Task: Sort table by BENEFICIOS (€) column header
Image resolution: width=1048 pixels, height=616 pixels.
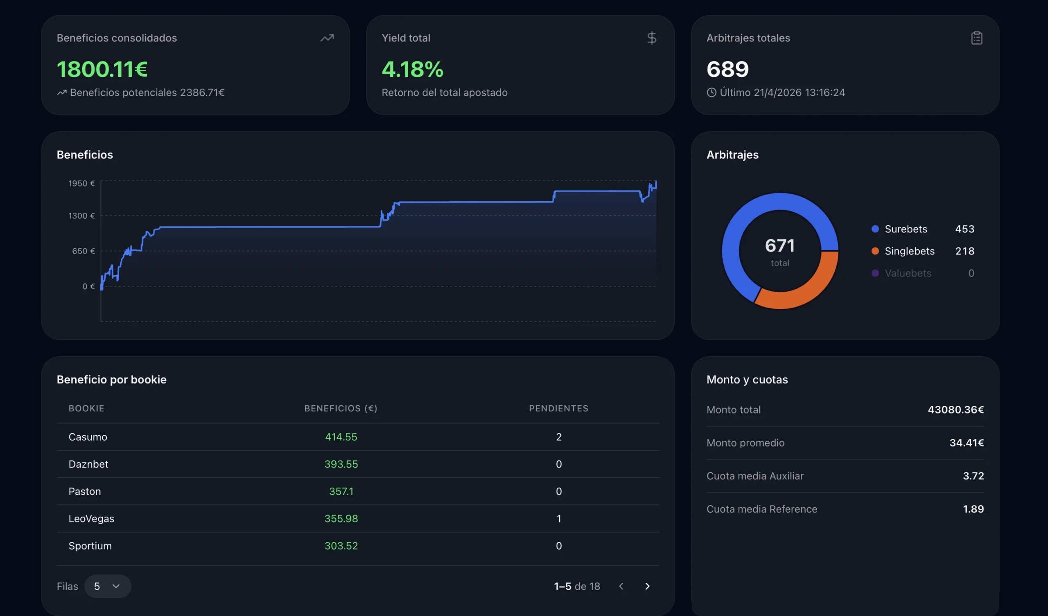Action: [341, 408]
